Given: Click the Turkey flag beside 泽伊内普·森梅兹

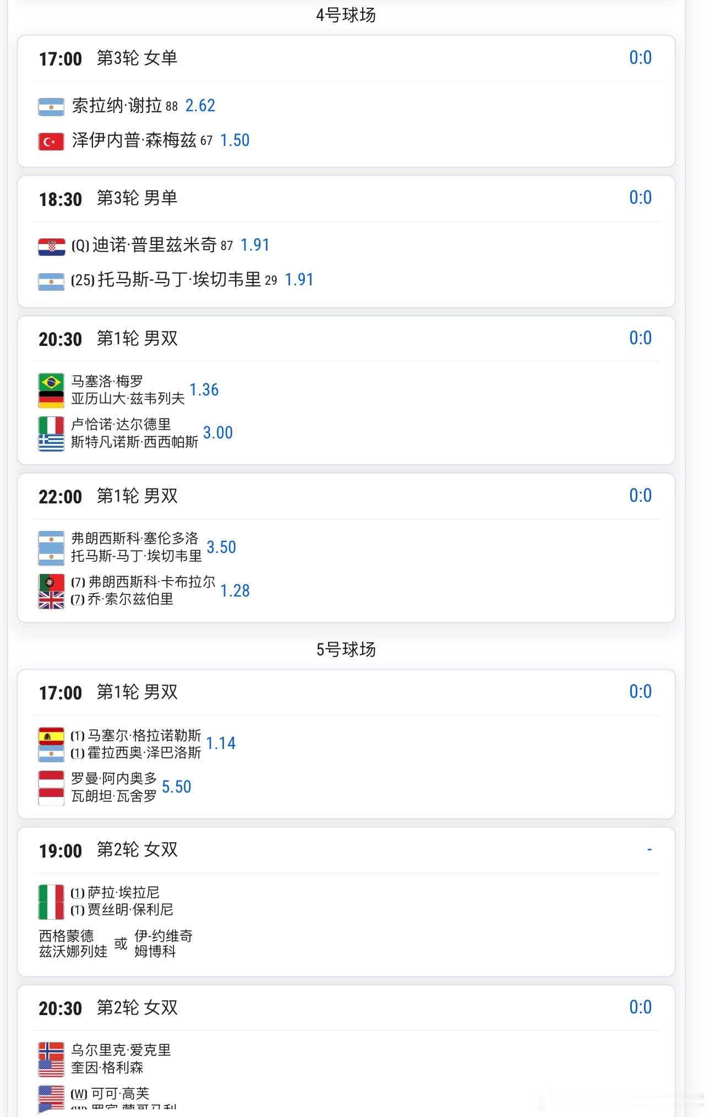Looking at the screenshot, I should click(x=51, y=142).
